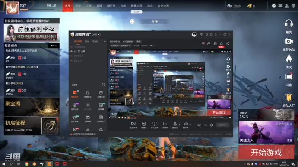This screenshot has height=167, width=298.
Task: Open the game friends list icon
Action: [x=287, y=6]
